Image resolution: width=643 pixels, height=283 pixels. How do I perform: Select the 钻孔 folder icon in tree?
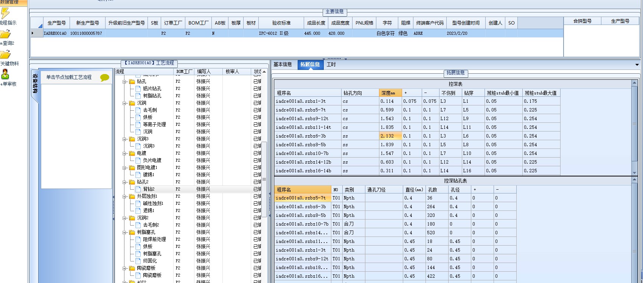[x=132, y=82]
